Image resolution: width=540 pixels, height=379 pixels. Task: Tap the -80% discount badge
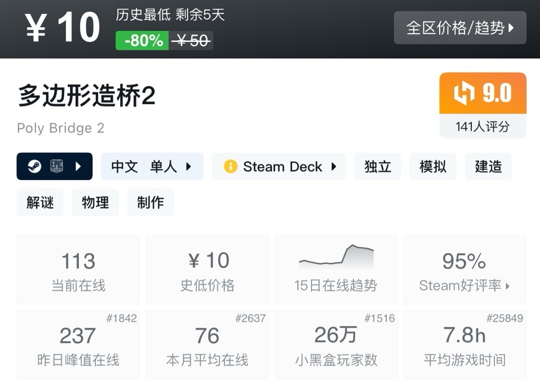click(x=142, y=40)
